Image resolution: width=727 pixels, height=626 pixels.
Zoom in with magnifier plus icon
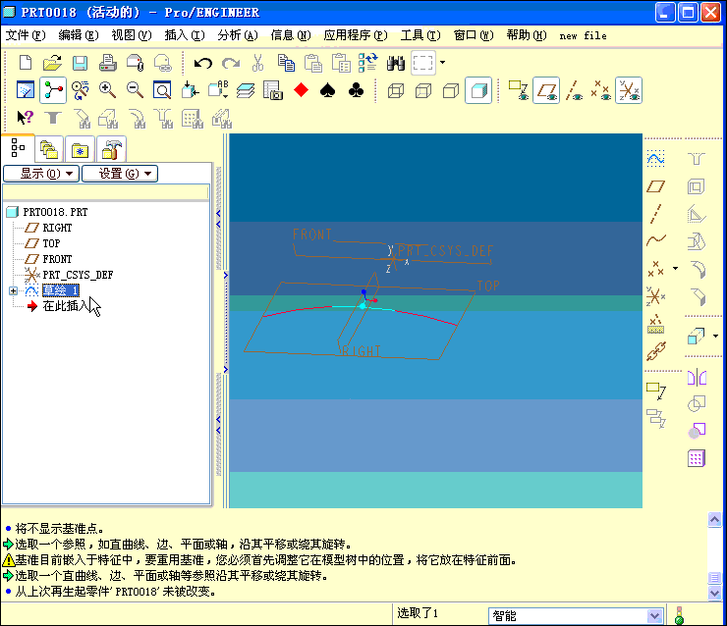pos(107,90)
